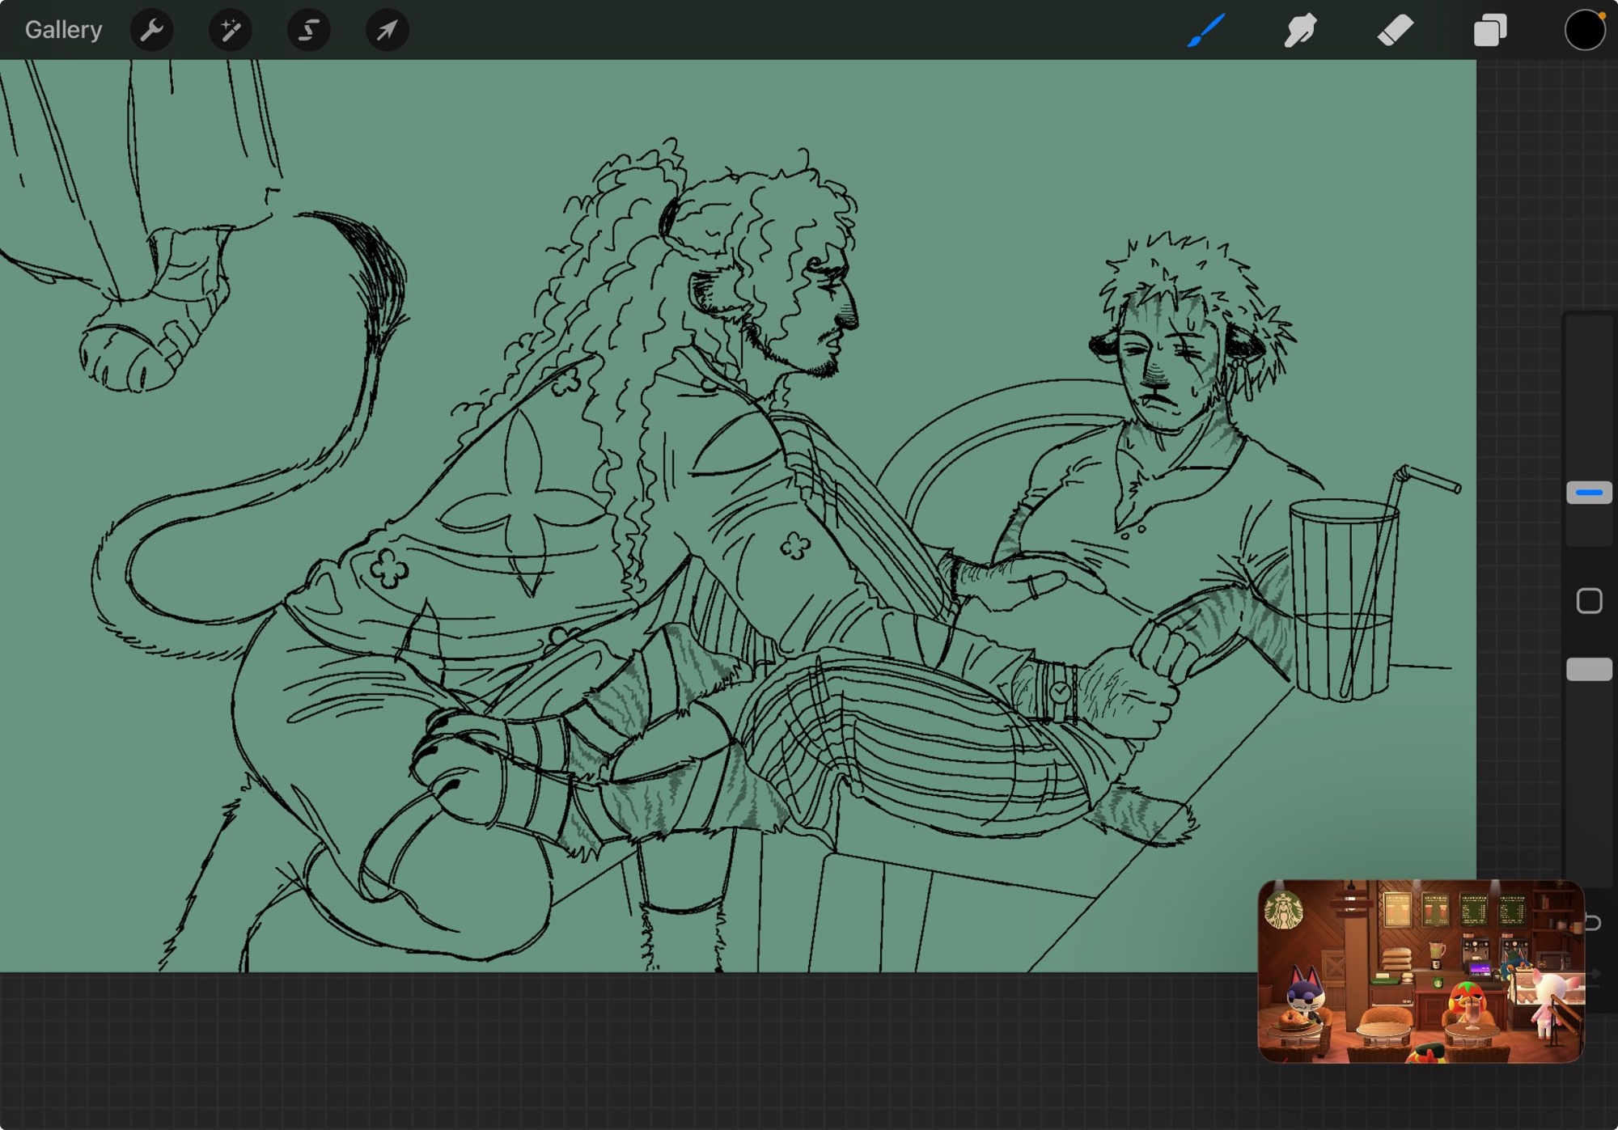Select the Paint brush tool
This screenshot has width=1618, height=1130.
point(1206,31)
